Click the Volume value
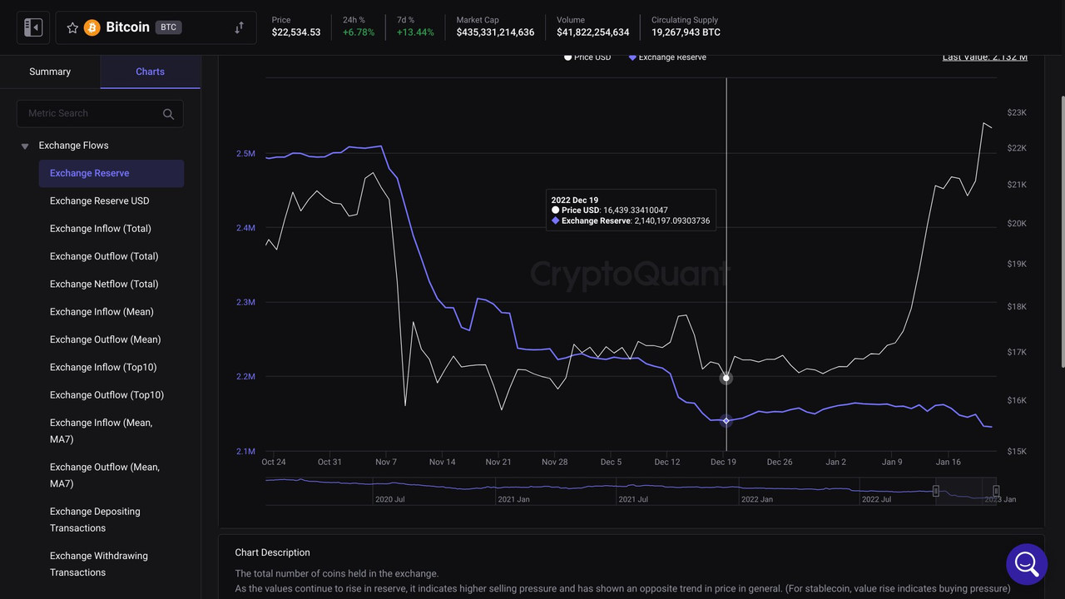Viewport: 1065px width, 599px height. [593, 32]
